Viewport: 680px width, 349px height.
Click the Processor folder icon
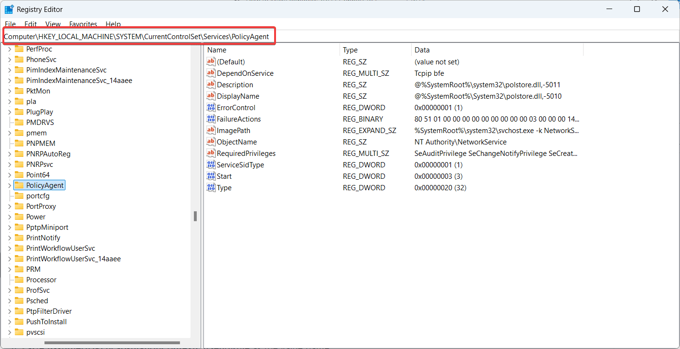click(x=19, y=279)
